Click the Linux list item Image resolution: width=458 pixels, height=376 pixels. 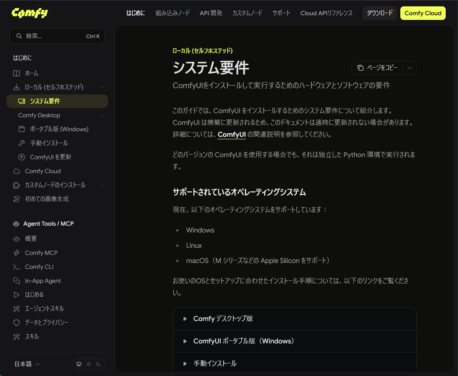pyautogui.click(x=194, y=245)
